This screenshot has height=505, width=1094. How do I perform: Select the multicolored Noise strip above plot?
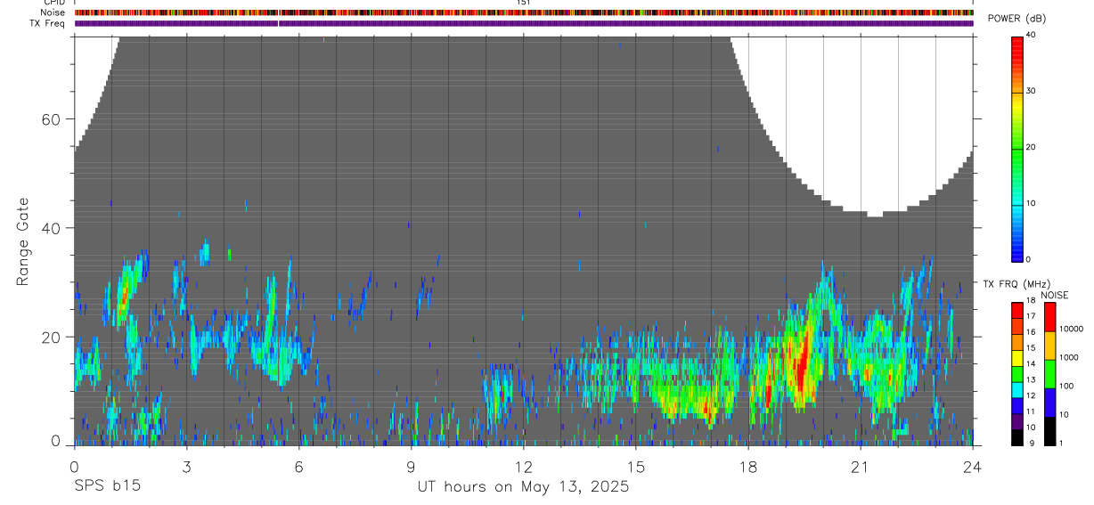coord(524,12)
